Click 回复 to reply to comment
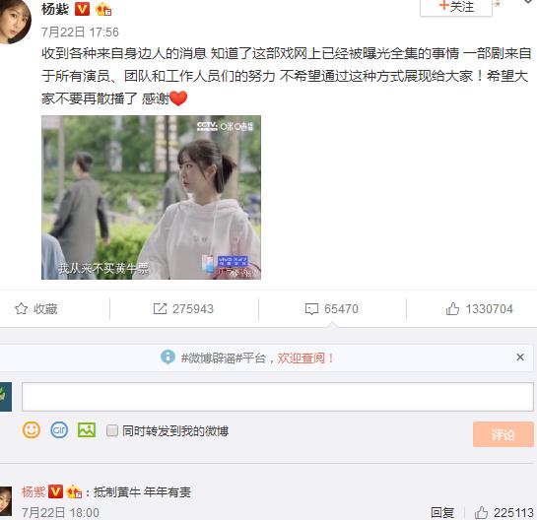The width and height of the screenshot is (537, 520). pos(442,513)
